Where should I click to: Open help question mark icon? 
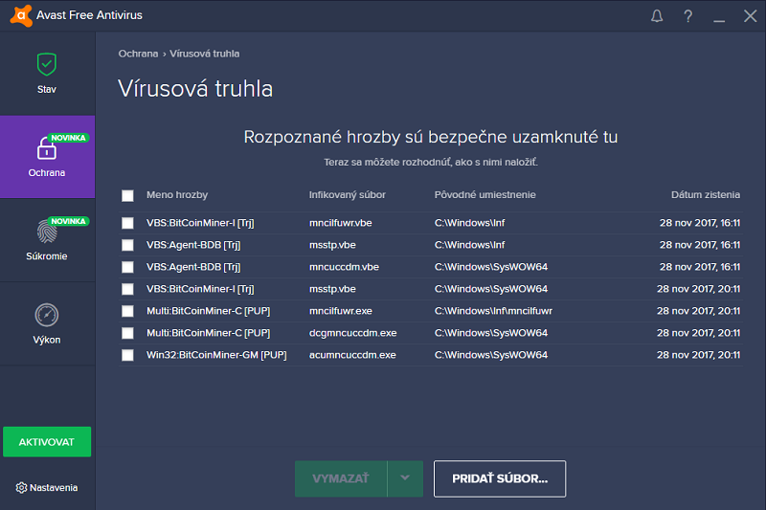pyautogui.click(x=687, y=16)
